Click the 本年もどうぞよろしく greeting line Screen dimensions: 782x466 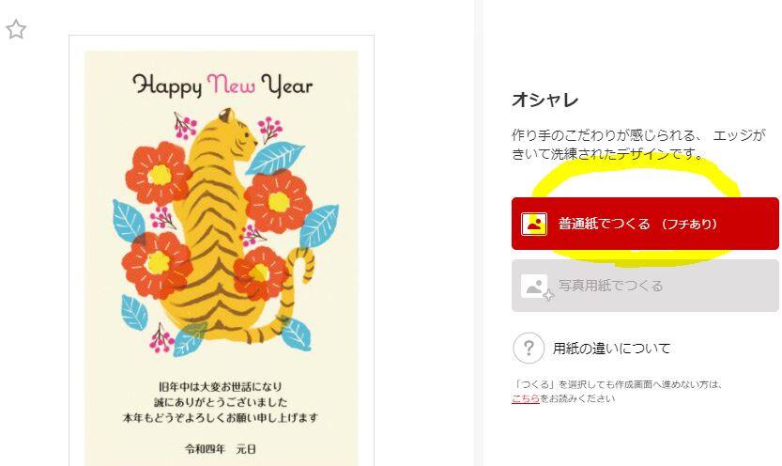coord(220,417)
